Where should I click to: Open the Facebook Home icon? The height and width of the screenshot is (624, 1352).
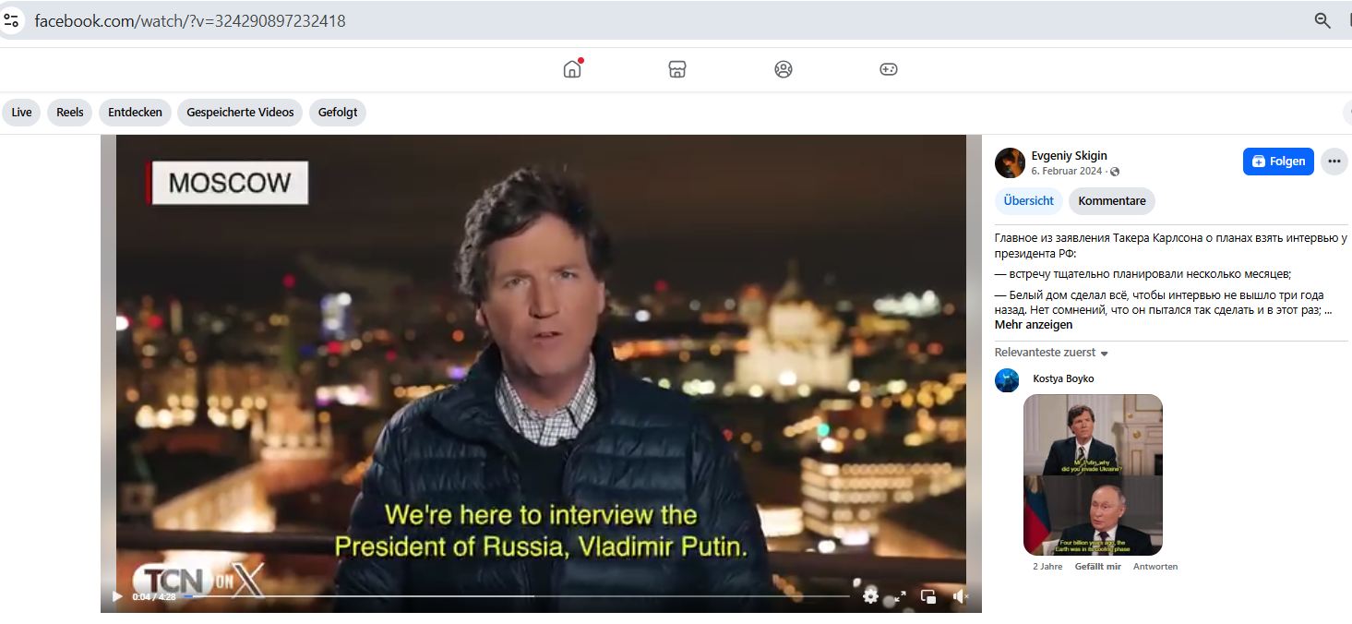(572, 69)
